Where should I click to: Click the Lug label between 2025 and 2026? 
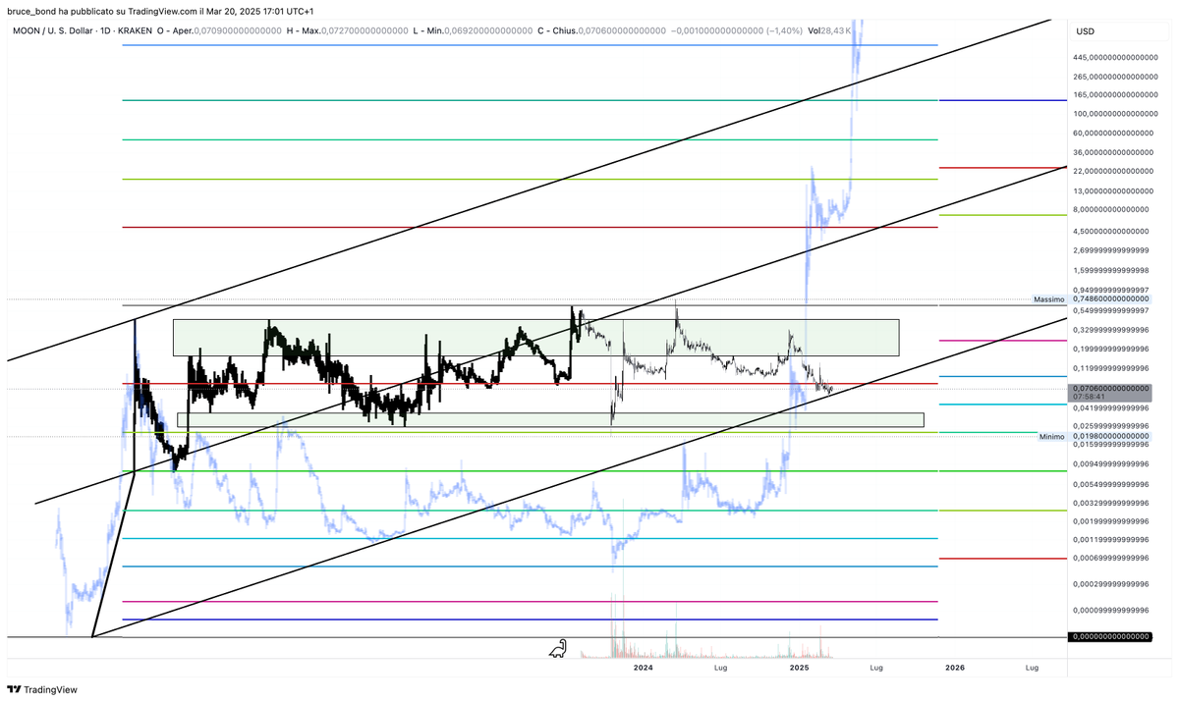tap(876, 668)
